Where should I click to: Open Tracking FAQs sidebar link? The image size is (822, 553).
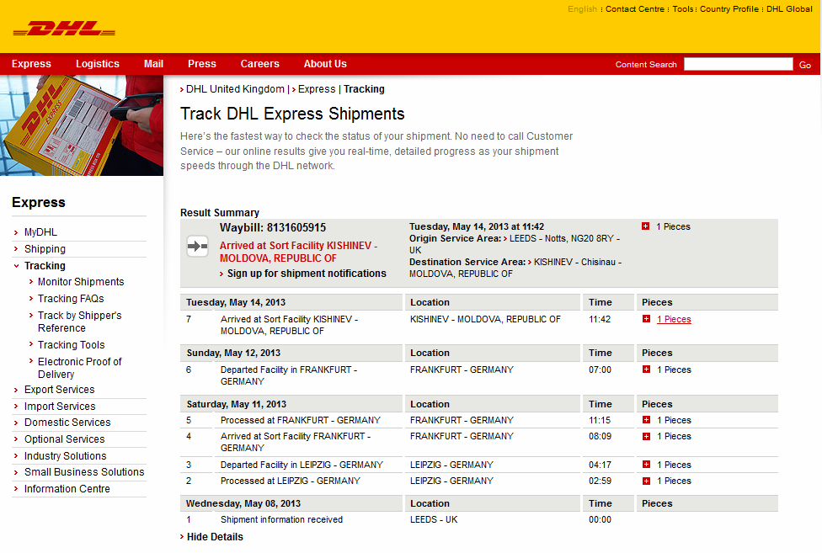[x=71, y=299]
